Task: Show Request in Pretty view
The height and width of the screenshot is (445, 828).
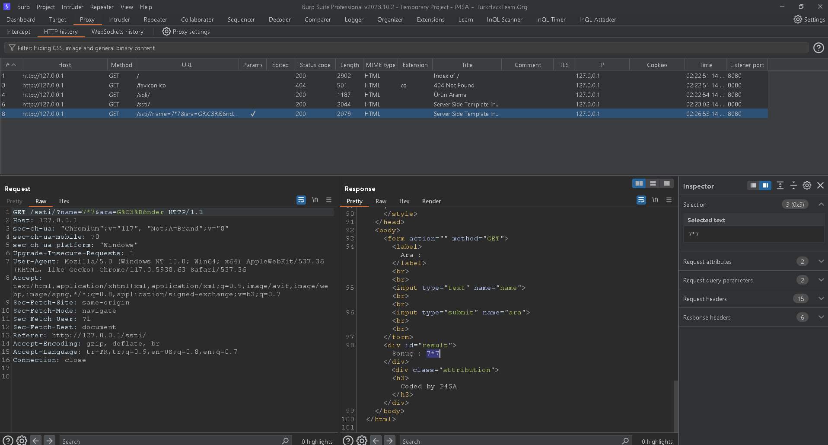Action: tap(14, 201)
